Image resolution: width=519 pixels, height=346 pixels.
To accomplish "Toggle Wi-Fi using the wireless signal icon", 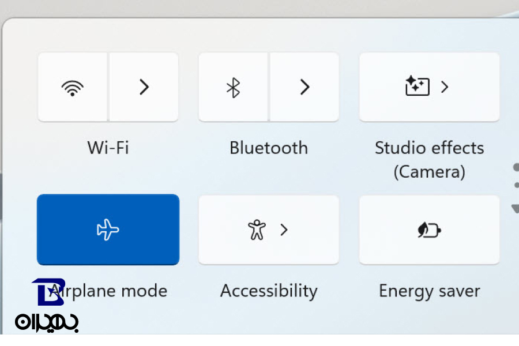I will (x=72, y=87).
